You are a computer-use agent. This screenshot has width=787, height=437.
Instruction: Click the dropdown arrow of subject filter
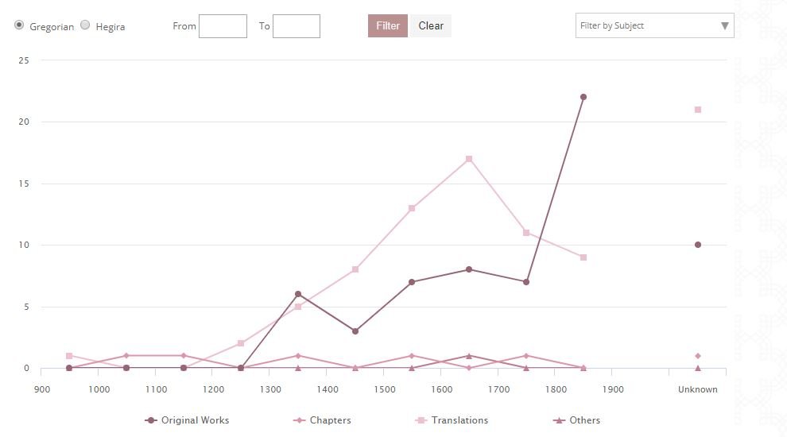(x=724, y=25)
